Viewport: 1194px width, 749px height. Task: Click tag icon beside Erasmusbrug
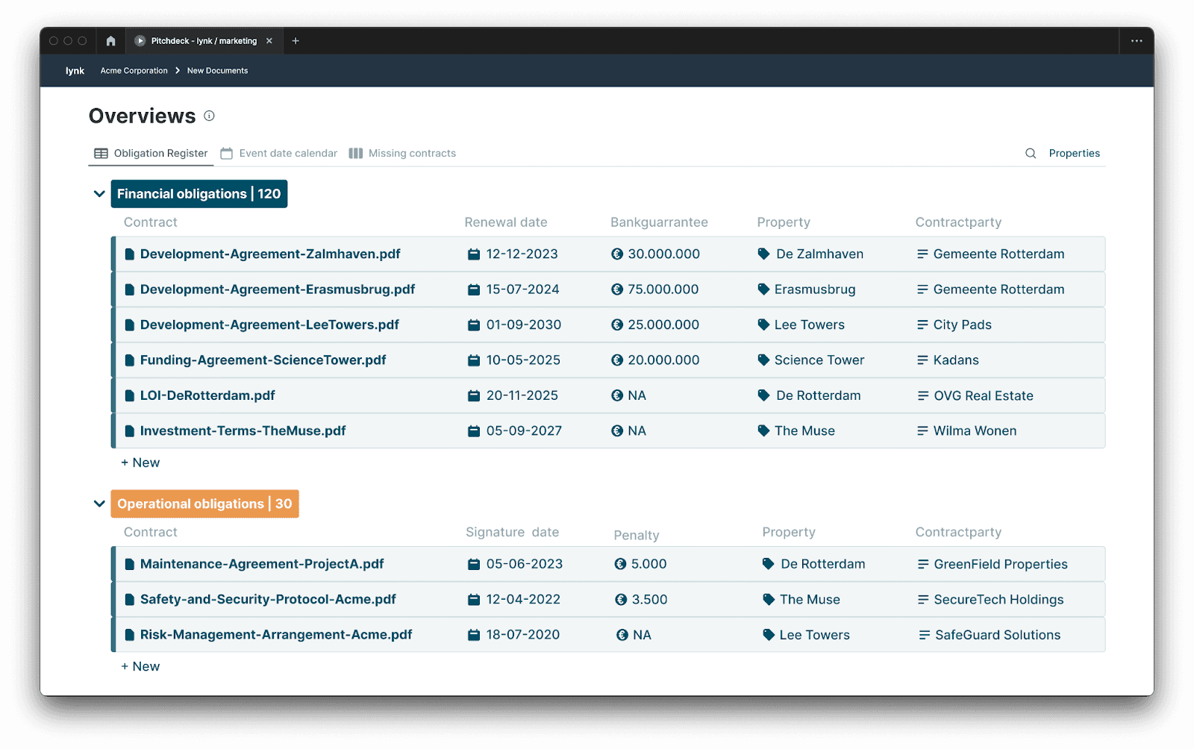click(763, 289)
